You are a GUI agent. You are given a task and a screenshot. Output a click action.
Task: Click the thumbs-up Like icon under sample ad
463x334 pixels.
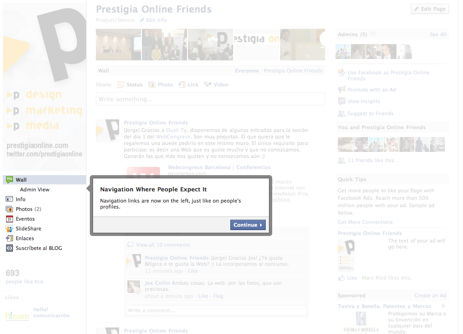click(x=342, y=278)
